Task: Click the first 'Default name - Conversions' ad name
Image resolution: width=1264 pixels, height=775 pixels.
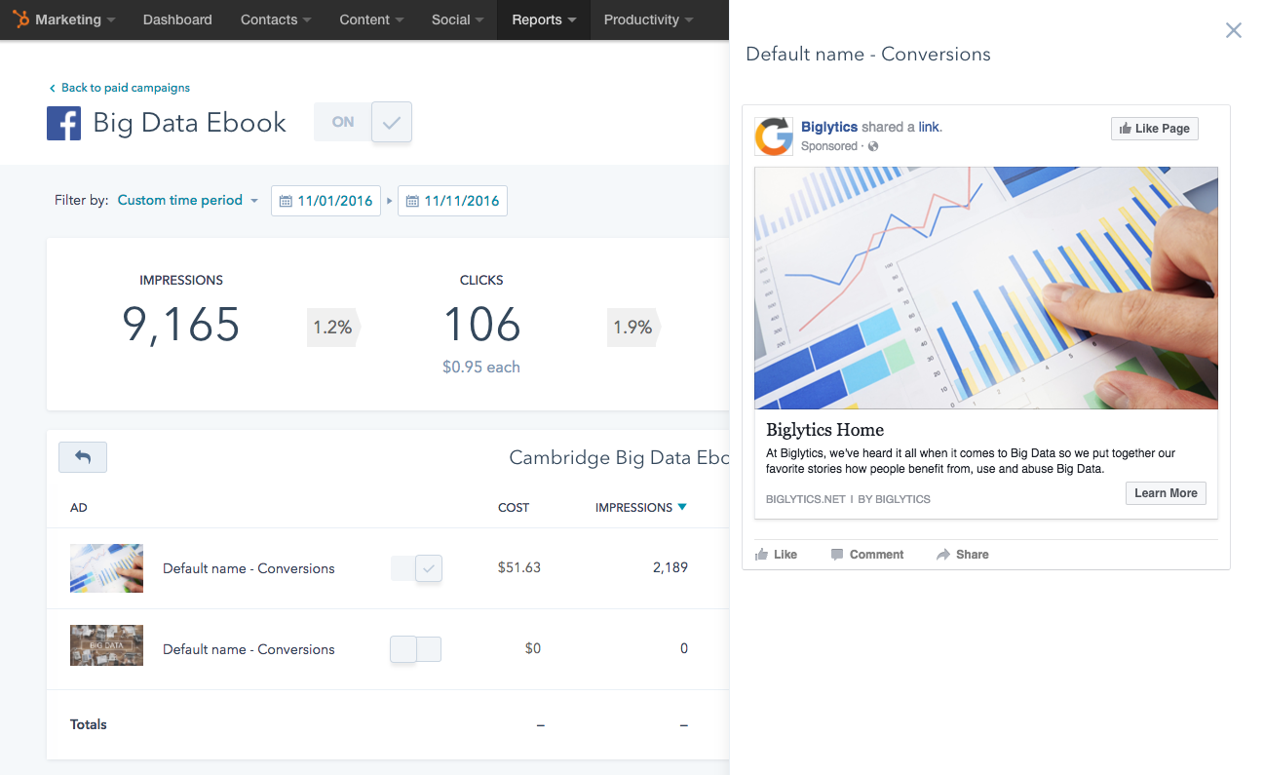Action: click(x=249, y=568)
